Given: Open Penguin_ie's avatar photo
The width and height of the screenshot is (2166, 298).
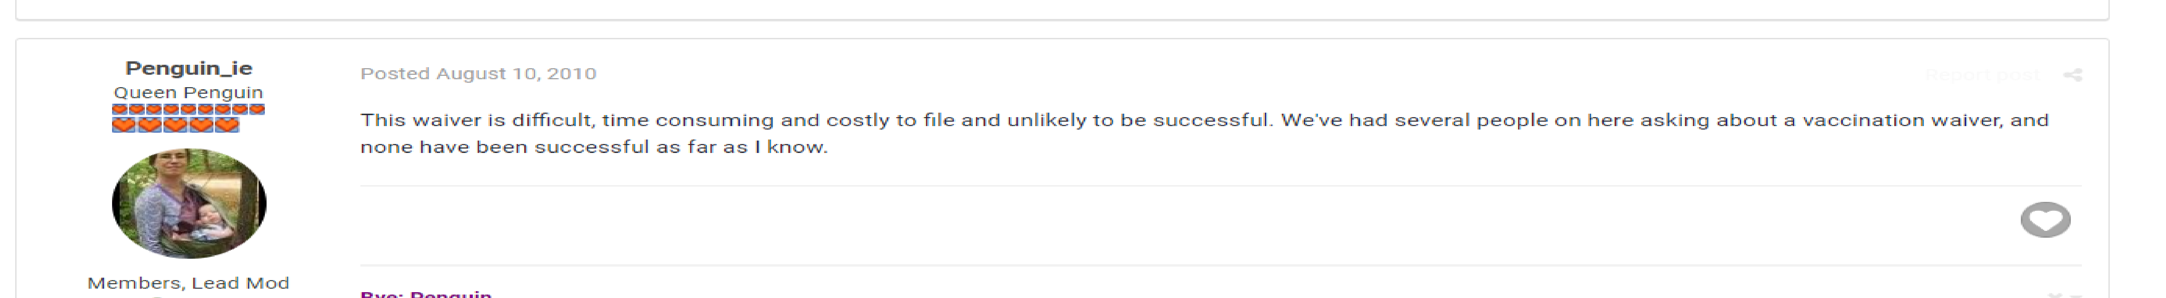Looking at the screenshot, I should (189, 203).
